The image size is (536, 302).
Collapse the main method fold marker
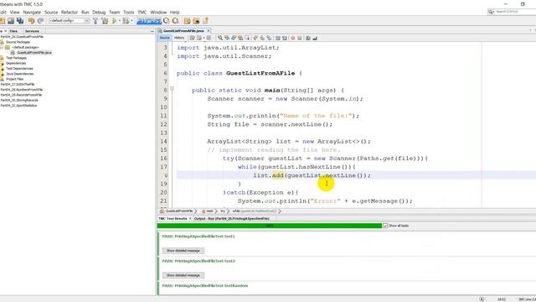tap(172, 89)
